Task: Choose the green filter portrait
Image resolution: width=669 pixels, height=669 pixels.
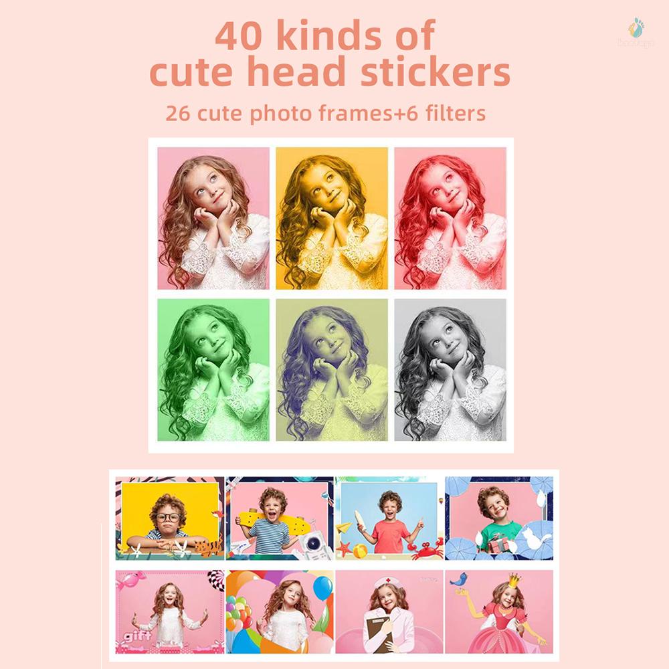Action: point(213,370)
